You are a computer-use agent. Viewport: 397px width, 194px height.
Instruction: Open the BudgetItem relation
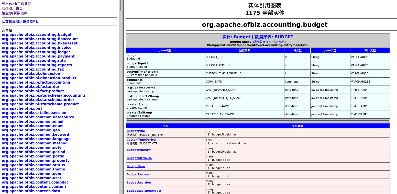coord(136,166)
